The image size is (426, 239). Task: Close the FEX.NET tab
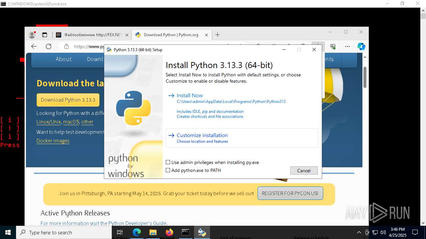coord(127,35)
